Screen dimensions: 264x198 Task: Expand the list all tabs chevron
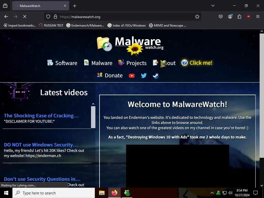pos(213,6)
